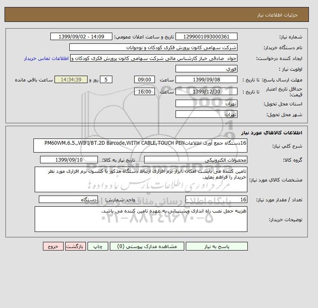Image resolution: width=318 pixels, height=308 pixels.
Task: Click the price validity time 16:00
Action: [x=145, y=91]
